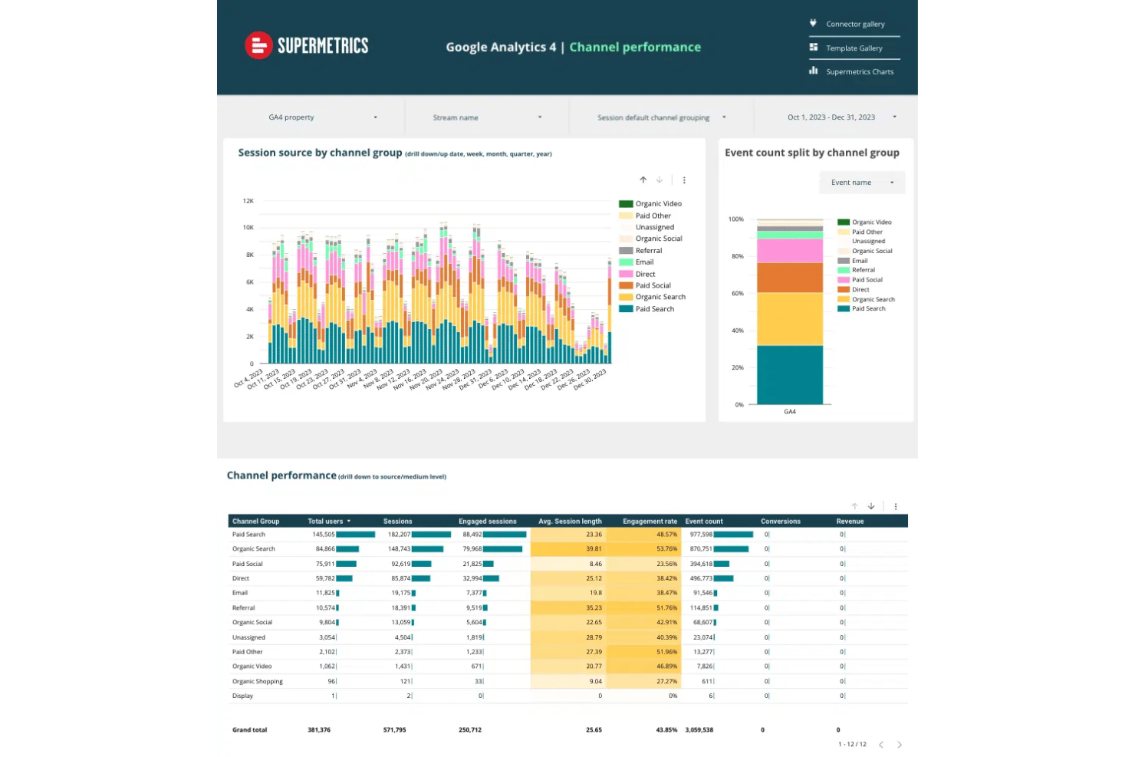Open Connector gallery link
The height and width of the screenshot is (757, 1135).
[x=855, y=24]
